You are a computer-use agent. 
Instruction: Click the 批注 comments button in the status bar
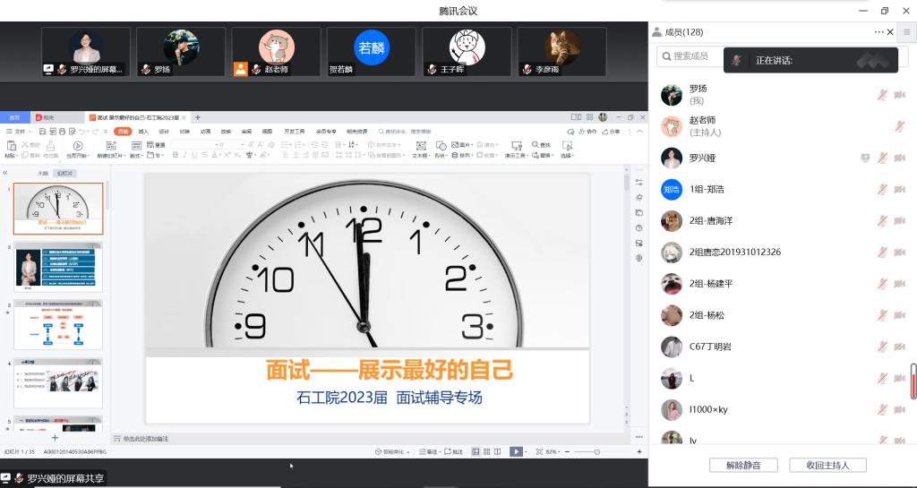click(454, 452)
